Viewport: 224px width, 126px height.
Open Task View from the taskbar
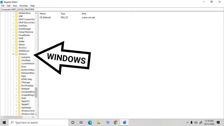click(81, 122)
